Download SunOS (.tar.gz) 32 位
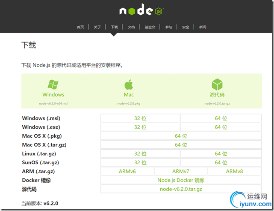The image size is (274, 211). (140, 163)
